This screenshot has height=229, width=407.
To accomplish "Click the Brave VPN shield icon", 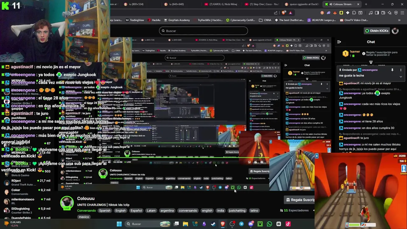I will pos(396,13).
